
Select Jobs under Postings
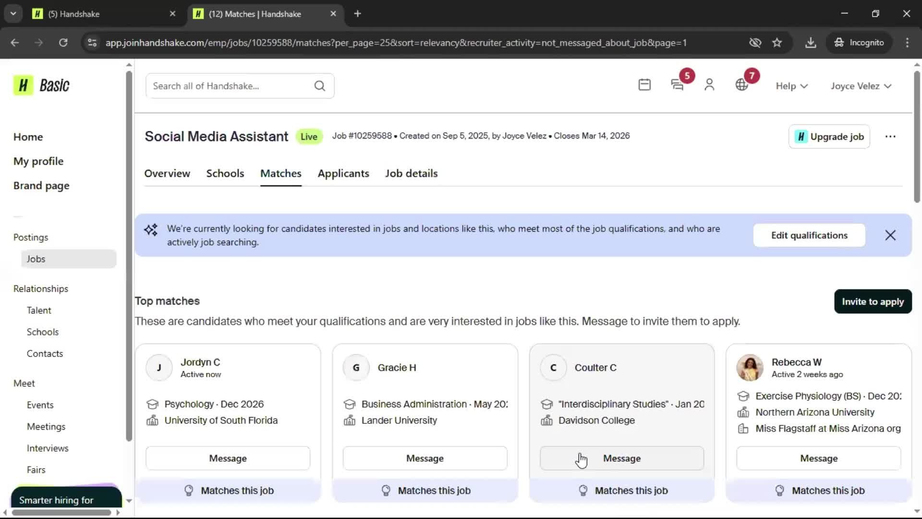69,259
